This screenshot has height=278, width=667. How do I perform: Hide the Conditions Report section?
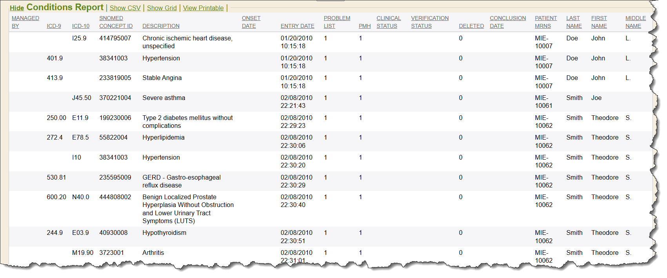coord(17,8)
